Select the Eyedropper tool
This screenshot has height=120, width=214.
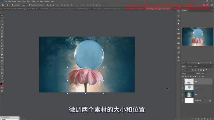[x=2, y=34]
